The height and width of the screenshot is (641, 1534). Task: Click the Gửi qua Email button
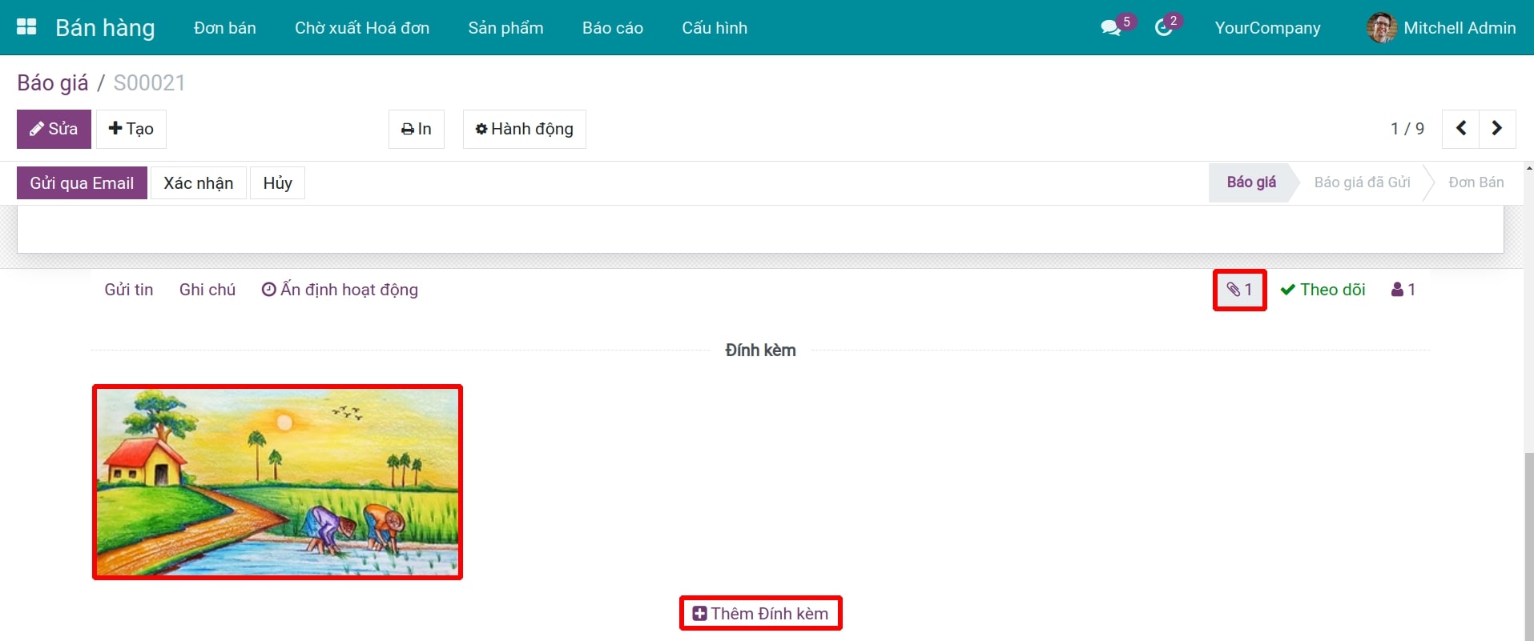82,183
